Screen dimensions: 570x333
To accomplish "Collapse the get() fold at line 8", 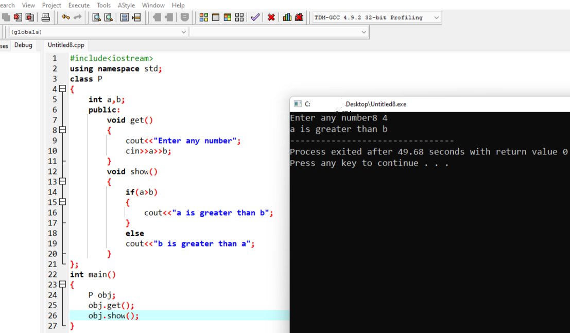I will [62, 130].
